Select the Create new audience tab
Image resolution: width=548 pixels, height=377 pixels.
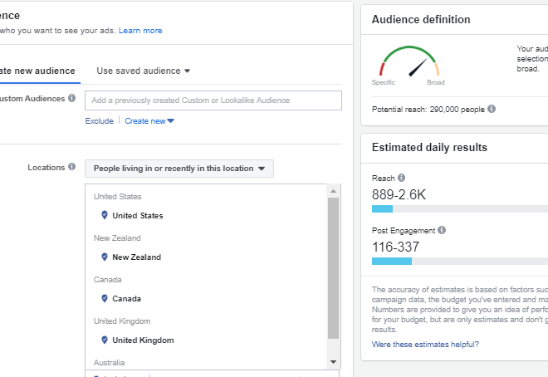click(37, 71)
